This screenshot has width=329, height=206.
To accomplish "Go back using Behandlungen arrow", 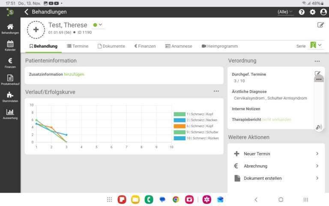I will [x=27, y=12].
